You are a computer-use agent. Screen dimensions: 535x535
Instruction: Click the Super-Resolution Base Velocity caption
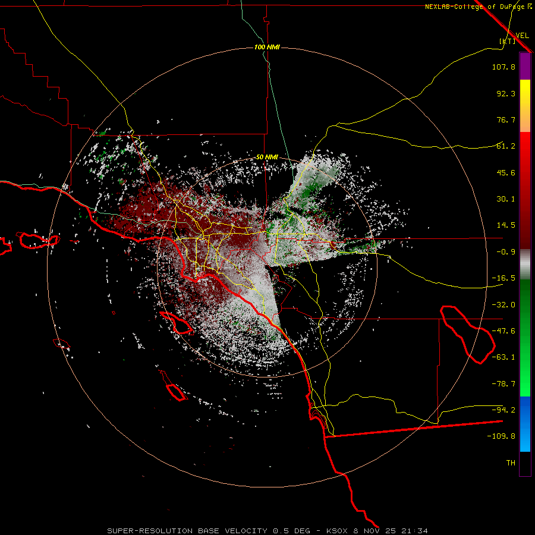point(267,531)
